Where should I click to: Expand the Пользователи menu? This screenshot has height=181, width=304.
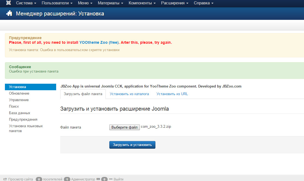point(57,3)
